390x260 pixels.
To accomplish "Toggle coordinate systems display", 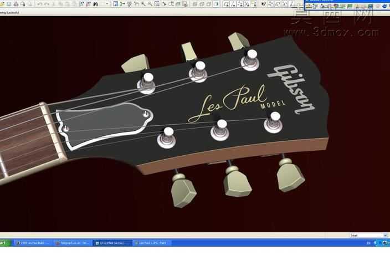I will [247, 4].
